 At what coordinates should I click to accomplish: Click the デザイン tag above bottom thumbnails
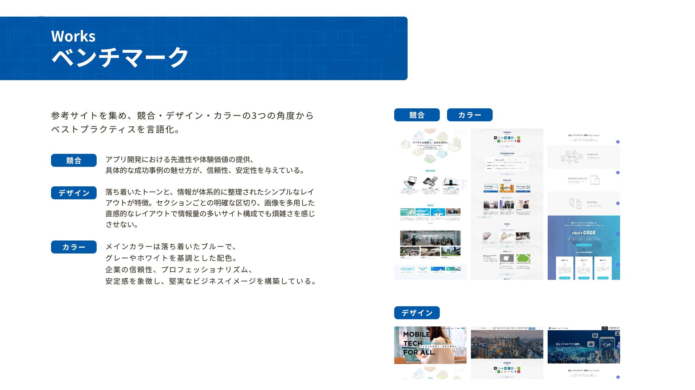click(x=417, y=313)
